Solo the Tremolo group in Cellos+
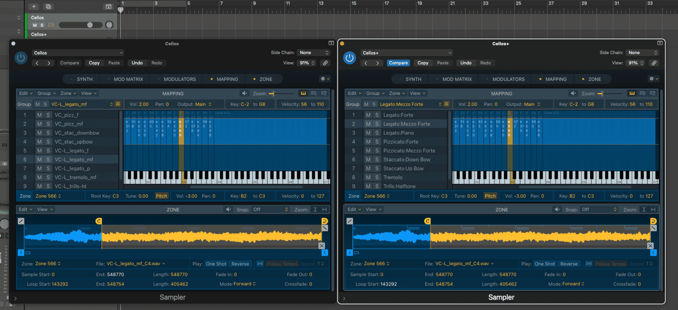The height and width of the screenshot is (310, 678). click(377, 177)
